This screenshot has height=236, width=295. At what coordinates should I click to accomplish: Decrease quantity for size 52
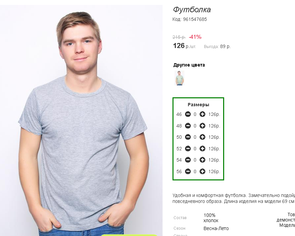[188, 149]
